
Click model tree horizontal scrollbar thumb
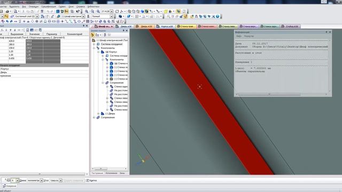coord(100,169)
